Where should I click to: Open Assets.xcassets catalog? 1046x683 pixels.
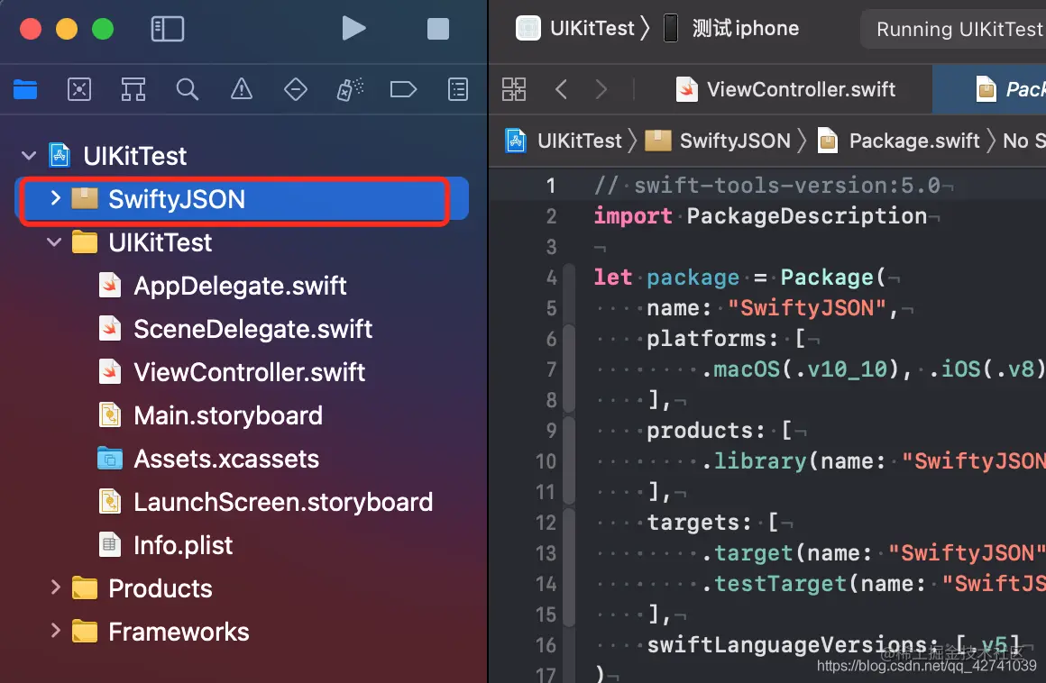[208, 459]
